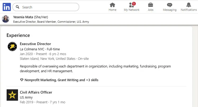Open the Notifications bell icon

[189, 5]
